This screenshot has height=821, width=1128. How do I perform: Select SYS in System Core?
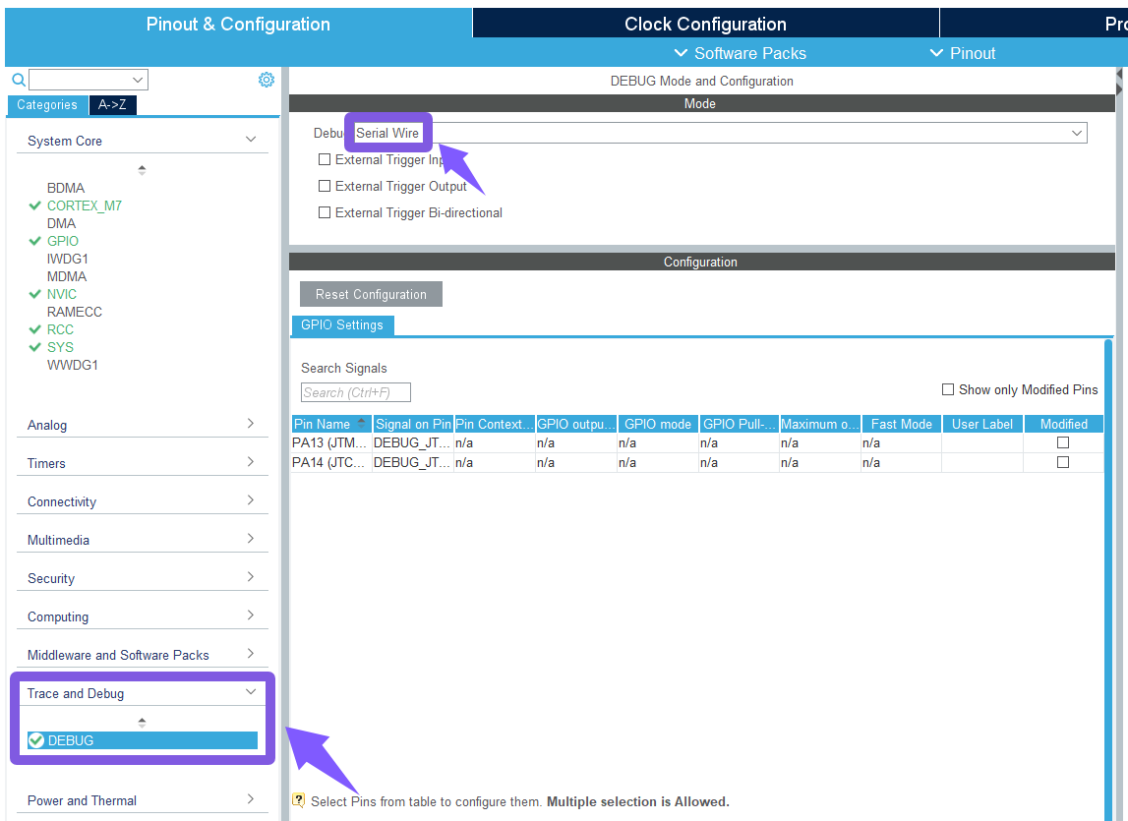60,347
